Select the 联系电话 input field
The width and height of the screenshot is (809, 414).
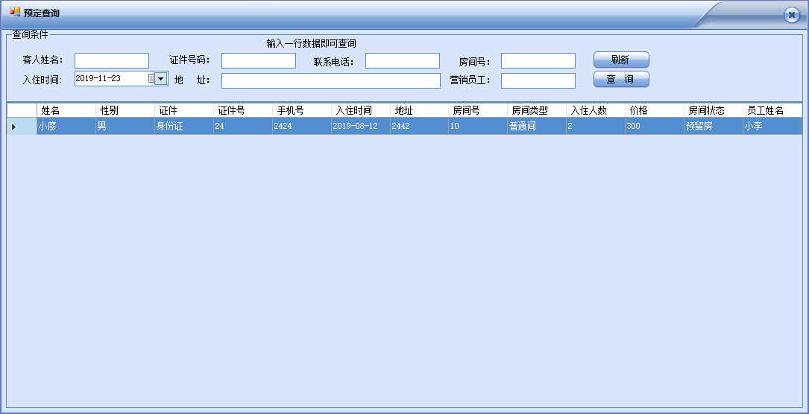(x=402, y=60)
